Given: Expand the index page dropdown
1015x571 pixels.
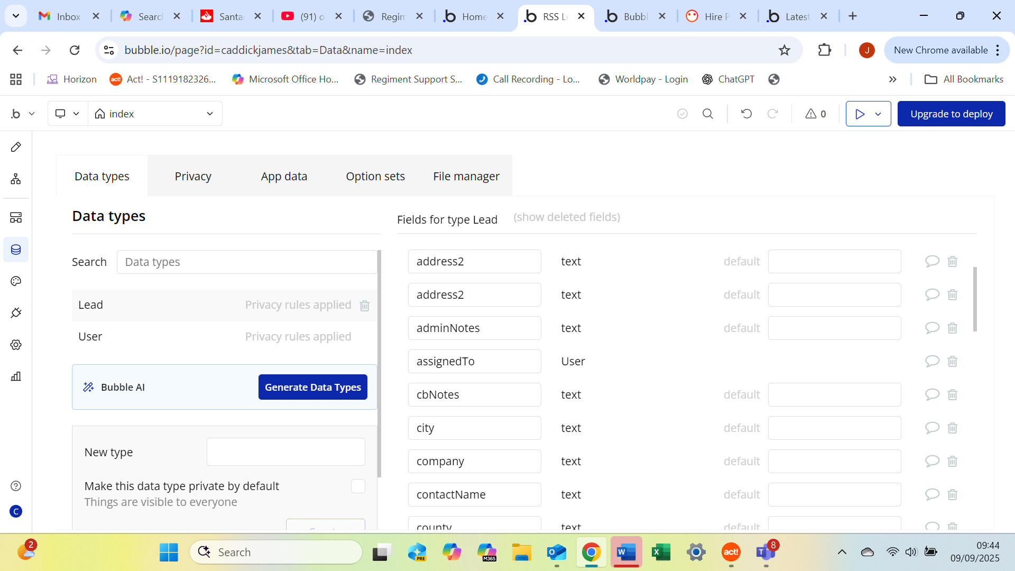Looking at the screenshot, I should pyautogui.click(x=210, y=114).
